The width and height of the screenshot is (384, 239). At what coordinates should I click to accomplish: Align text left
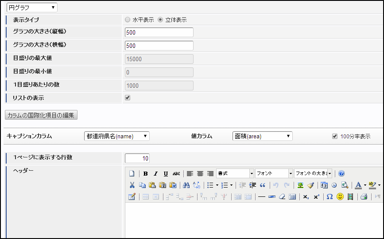tap(190, 173)
